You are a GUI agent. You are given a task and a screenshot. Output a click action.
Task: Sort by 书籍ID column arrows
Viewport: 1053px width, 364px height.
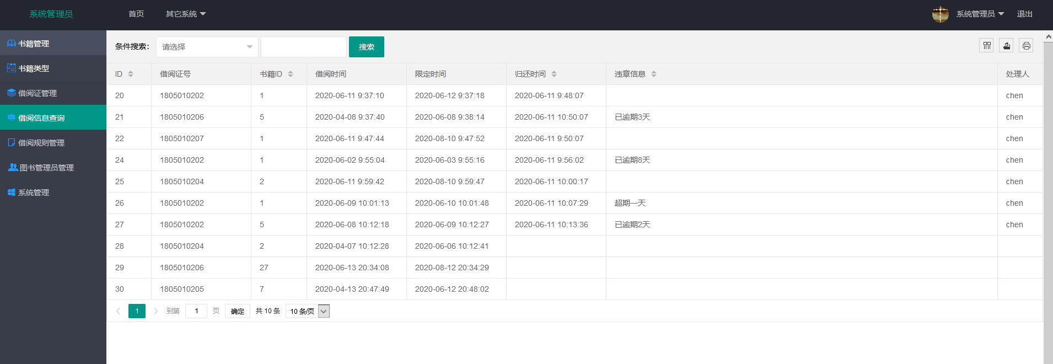(291, 74)
